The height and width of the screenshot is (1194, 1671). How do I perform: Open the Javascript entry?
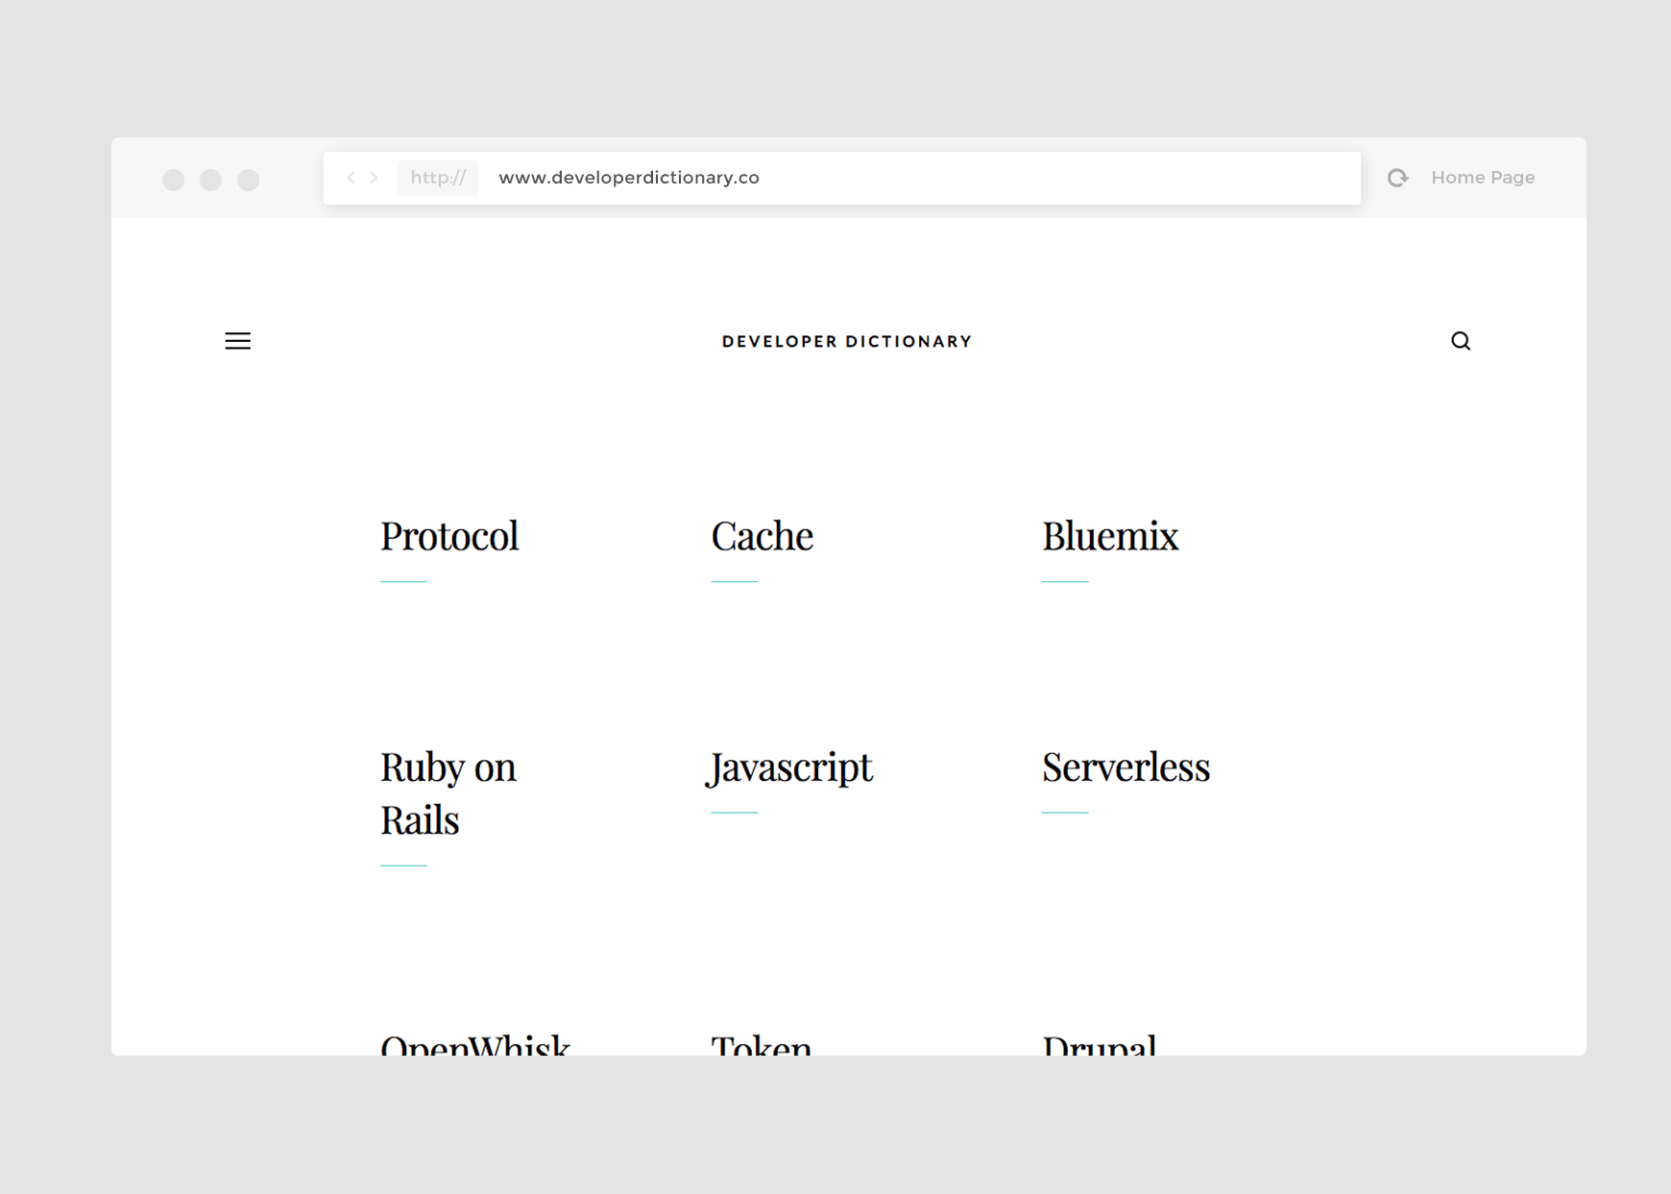pyautogui.click(x=790, y=768)
